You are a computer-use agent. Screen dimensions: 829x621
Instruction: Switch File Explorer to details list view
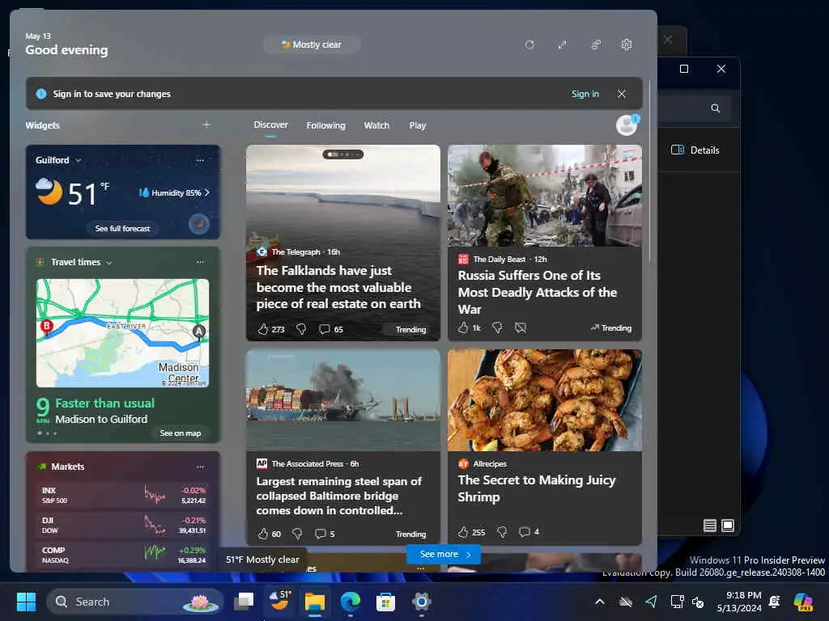(x=709, y=526)
